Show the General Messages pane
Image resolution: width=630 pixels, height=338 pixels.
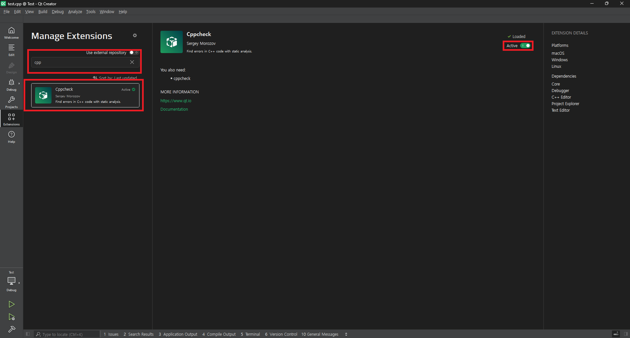tap(320, 334)
